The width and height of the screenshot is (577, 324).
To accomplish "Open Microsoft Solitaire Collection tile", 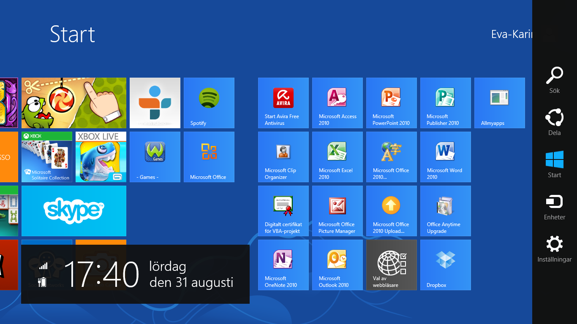I will click(47, 157).
